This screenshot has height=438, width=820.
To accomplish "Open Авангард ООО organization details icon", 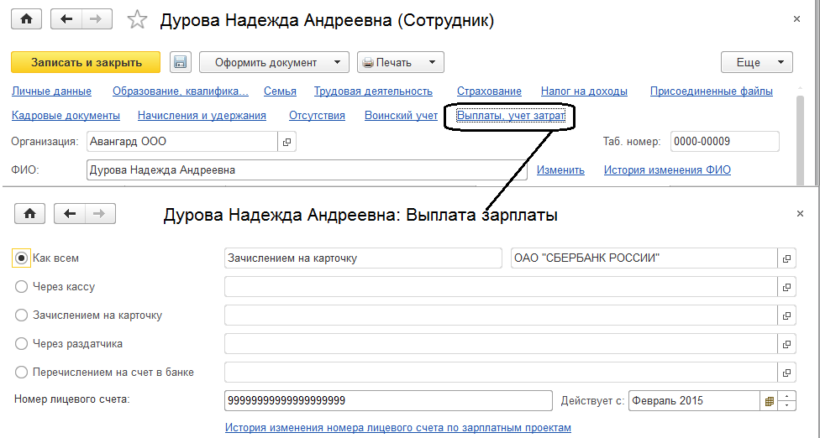I will (286, 142).
